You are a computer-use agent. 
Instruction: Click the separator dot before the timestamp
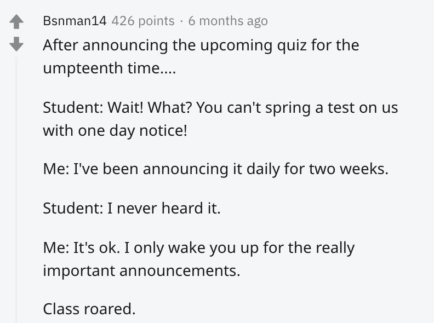click(181, 21)
